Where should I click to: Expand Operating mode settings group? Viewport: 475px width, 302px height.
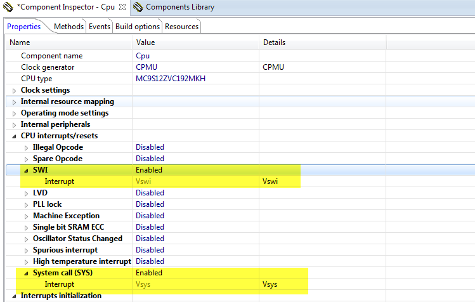click(14, 114)
